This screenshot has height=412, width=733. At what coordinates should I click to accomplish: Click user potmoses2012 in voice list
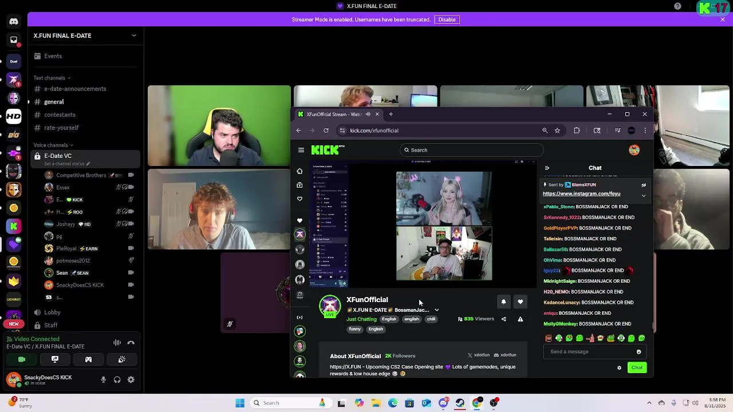89,260
